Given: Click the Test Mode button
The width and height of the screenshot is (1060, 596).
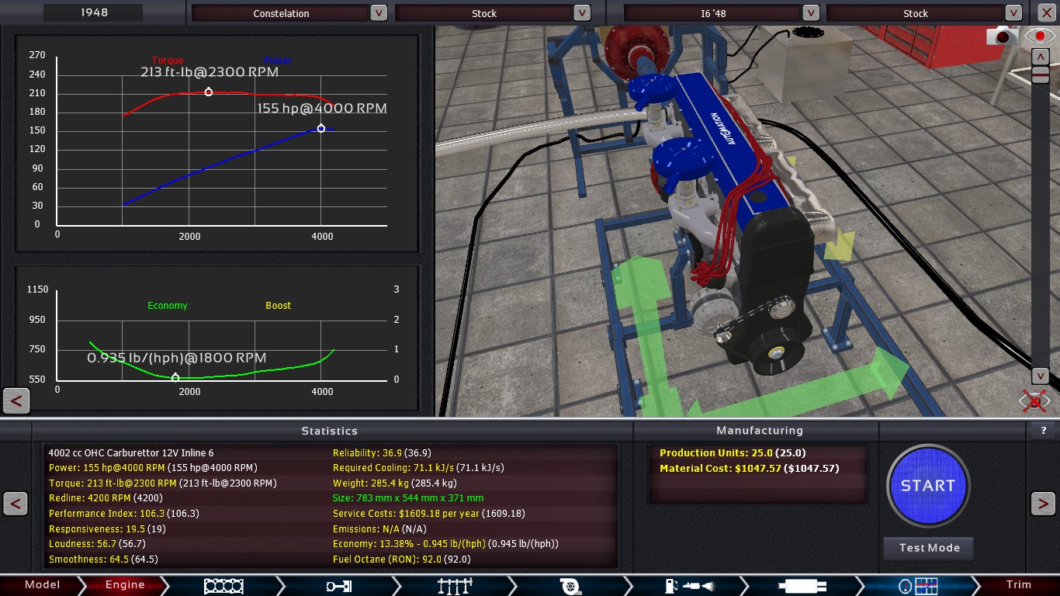Looking at the screenshot, I should click(x=929, y=548).
